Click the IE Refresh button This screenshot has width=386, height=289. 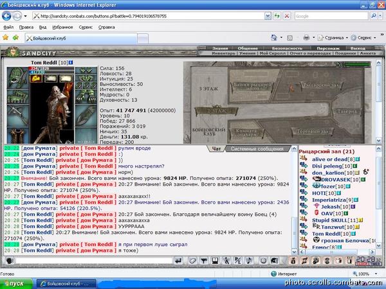click(x=277, y=16)
